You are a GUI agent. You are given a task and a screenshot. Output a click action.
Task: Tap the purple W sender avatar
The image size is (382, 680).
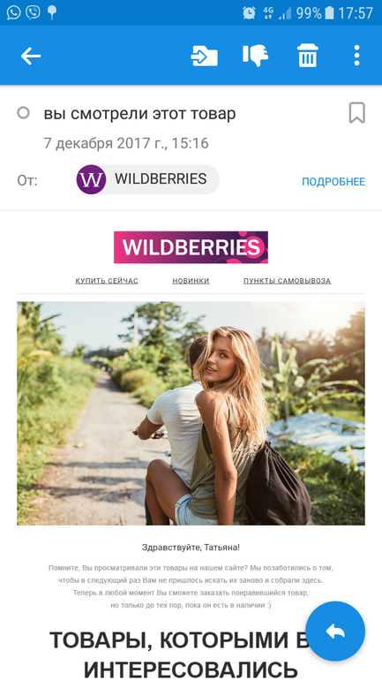[91, 179]
